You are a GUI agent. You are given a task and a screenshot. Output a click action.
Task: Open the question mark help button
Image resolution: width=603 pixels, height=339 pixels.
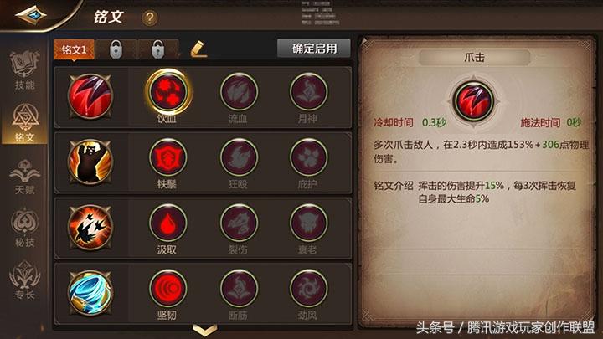(x=150, y=18)
